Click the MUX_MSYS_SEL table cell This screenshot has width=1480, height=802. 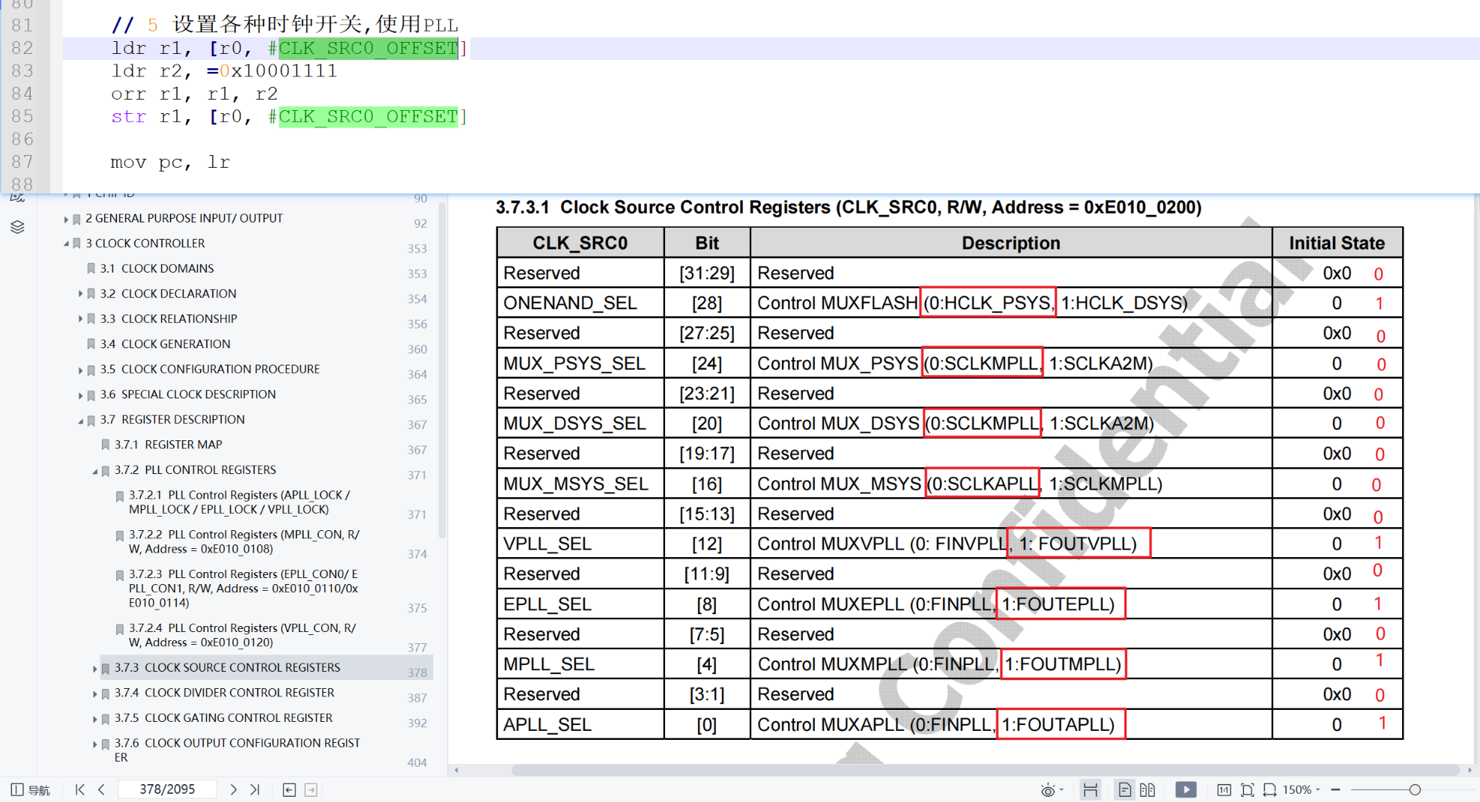[580, 484]
